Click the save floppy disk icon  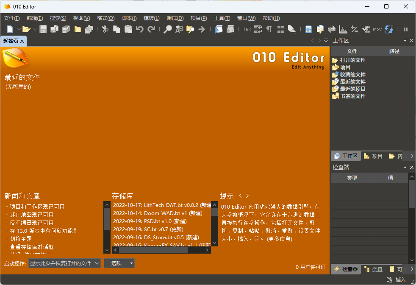click(x=43, y=29)
